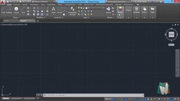Select the Acotar dimension tool
The image size is (180, 101).
[x=59, y=10]
